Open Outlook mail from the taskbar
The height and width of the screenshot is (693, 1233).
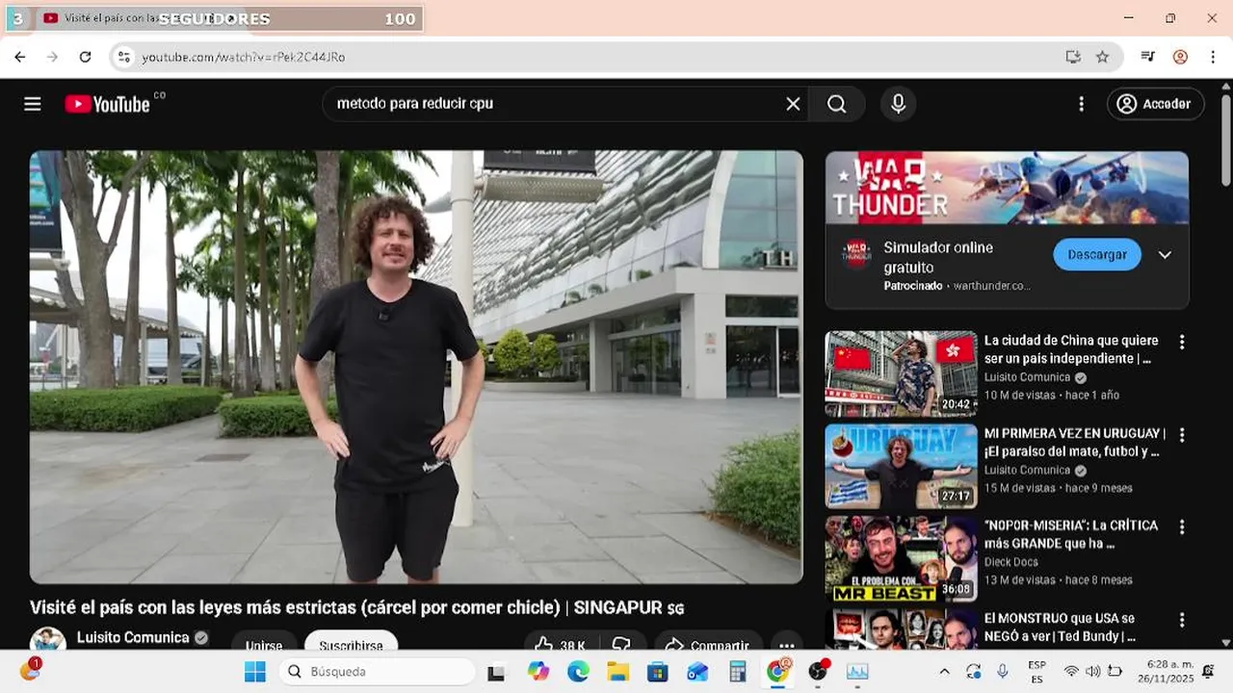point(697,672)
